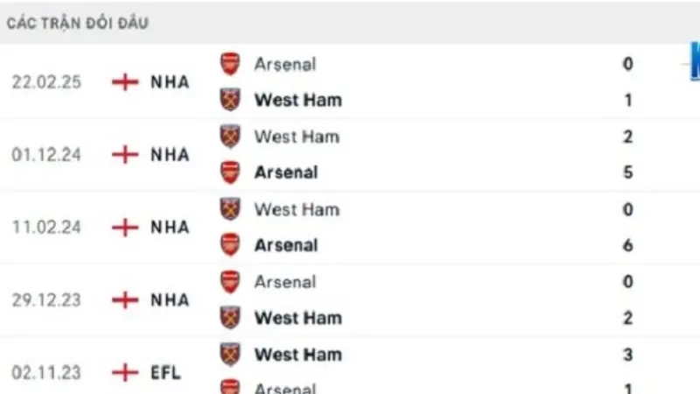Click England flag next to EFL label
Screen dimensions: 700x394
tap(126, 373)
